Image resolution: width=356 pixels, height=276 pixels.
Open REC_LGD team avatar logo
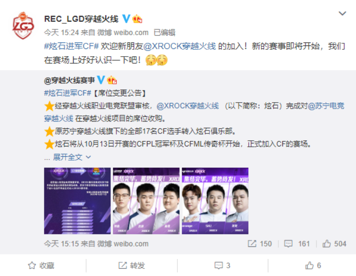coord(23,25)
